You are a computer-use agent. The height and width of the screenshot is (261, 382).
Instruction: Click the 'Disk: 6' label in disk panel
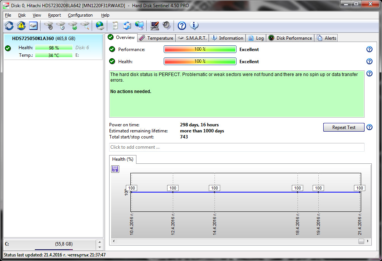[x=82, y=48]
